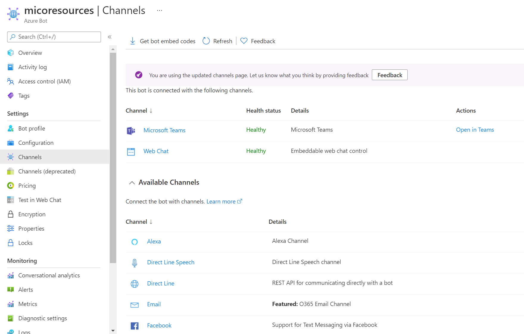Click Open in Teams link

point(475,130)
